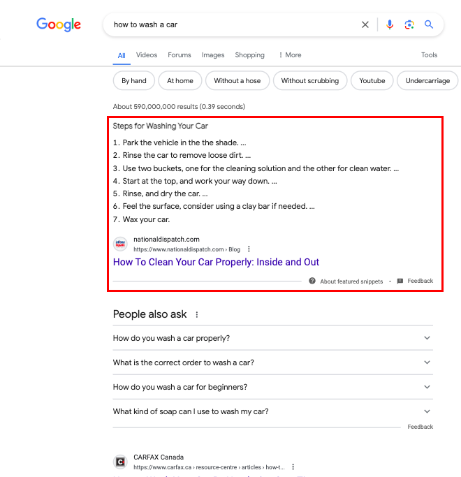The width and height of the screenshot is (461, 477).
Task: Click in the search input field
Action: pyautogui.click(x=230, y=24)
